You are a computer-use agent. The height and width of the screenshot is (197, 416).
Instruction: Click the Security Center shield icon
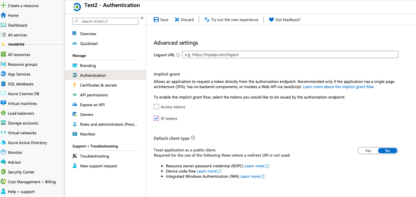(x=3, y=172)
